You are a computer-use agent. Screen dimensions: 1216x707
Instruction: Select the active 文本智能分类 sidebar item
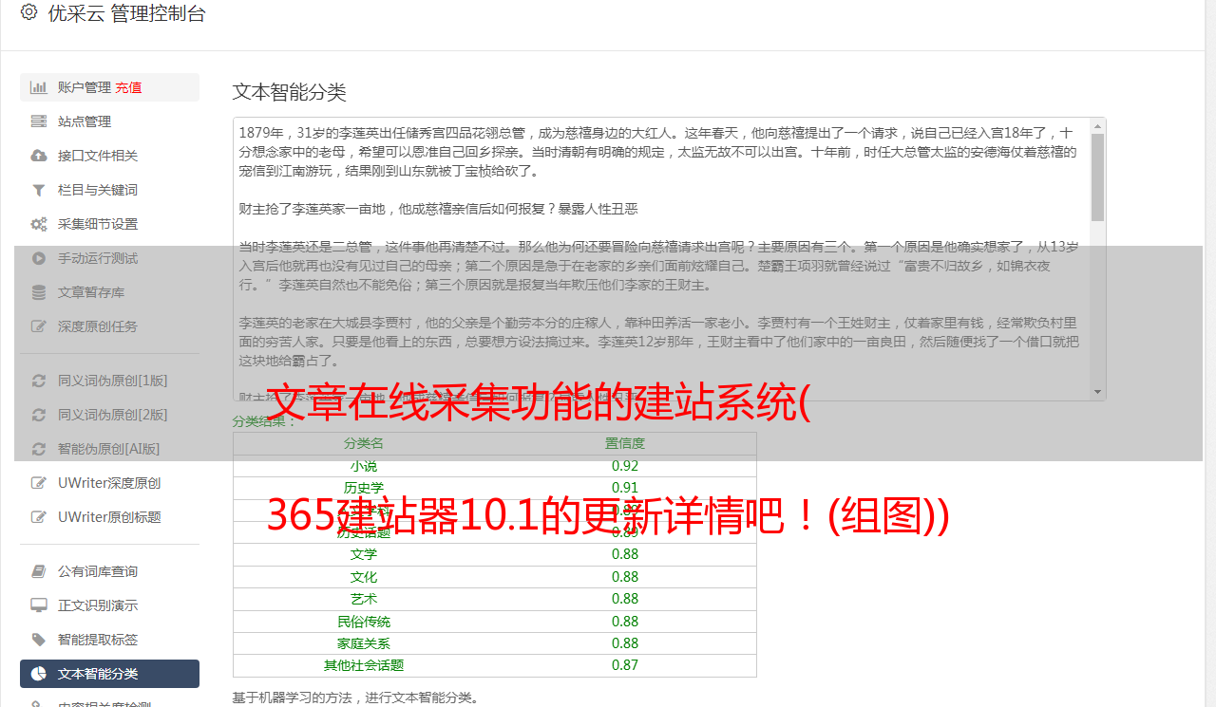click(109, 674)
